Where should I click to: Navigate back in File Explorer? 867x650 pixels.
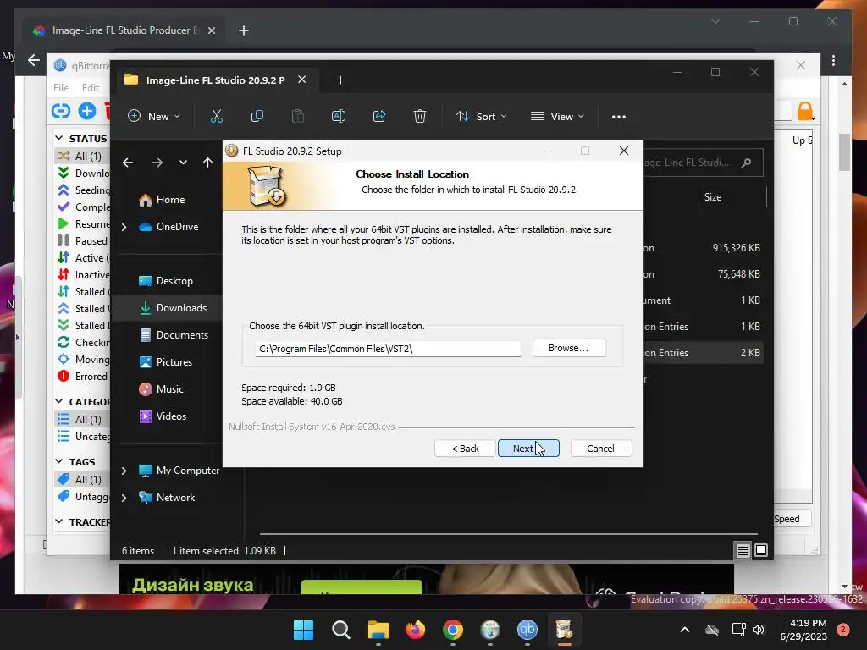click(x=128, y=162)
